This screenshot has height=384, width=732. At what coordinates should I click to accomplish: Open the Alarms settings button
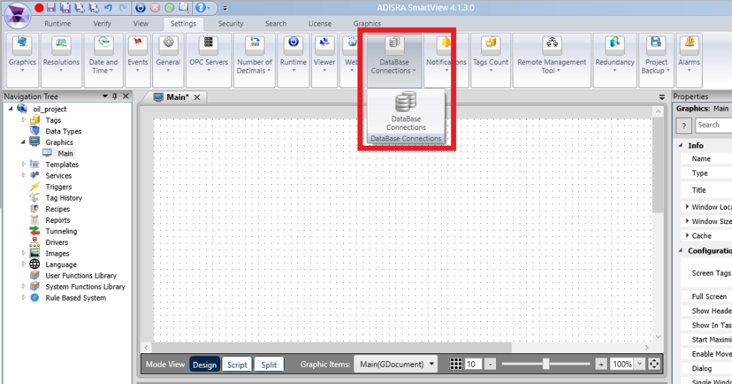pos(689,60)
